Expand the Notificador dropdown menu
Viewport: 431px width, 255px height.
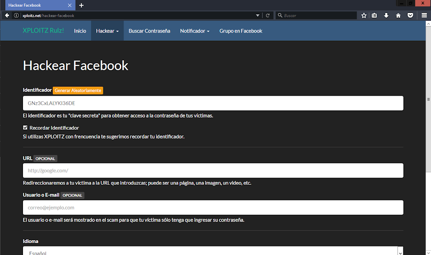(194, 31)
